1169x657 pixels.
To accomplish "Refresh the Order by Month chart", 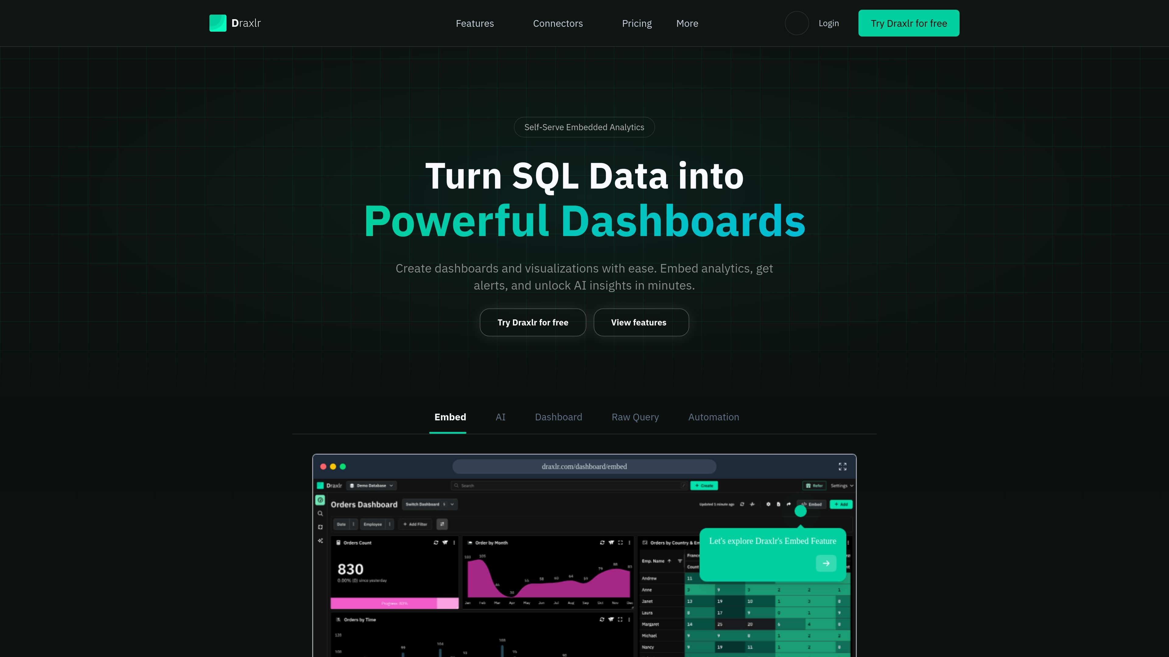I will (x=602, y=542).
